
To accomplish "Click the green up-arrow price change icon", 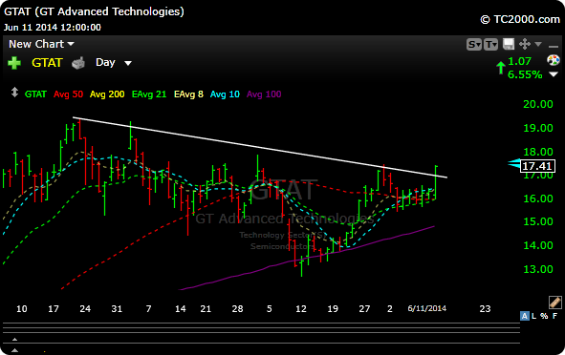I will pyautogui.click(x=501, y=68).
